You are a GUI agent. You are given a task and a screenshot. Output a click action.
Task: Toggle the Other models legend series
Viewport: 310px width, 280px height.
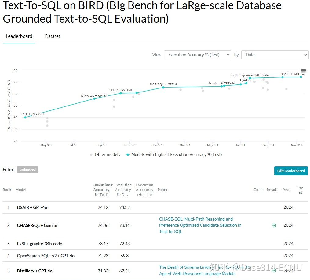pyautogui.click(x=105, y=155)
